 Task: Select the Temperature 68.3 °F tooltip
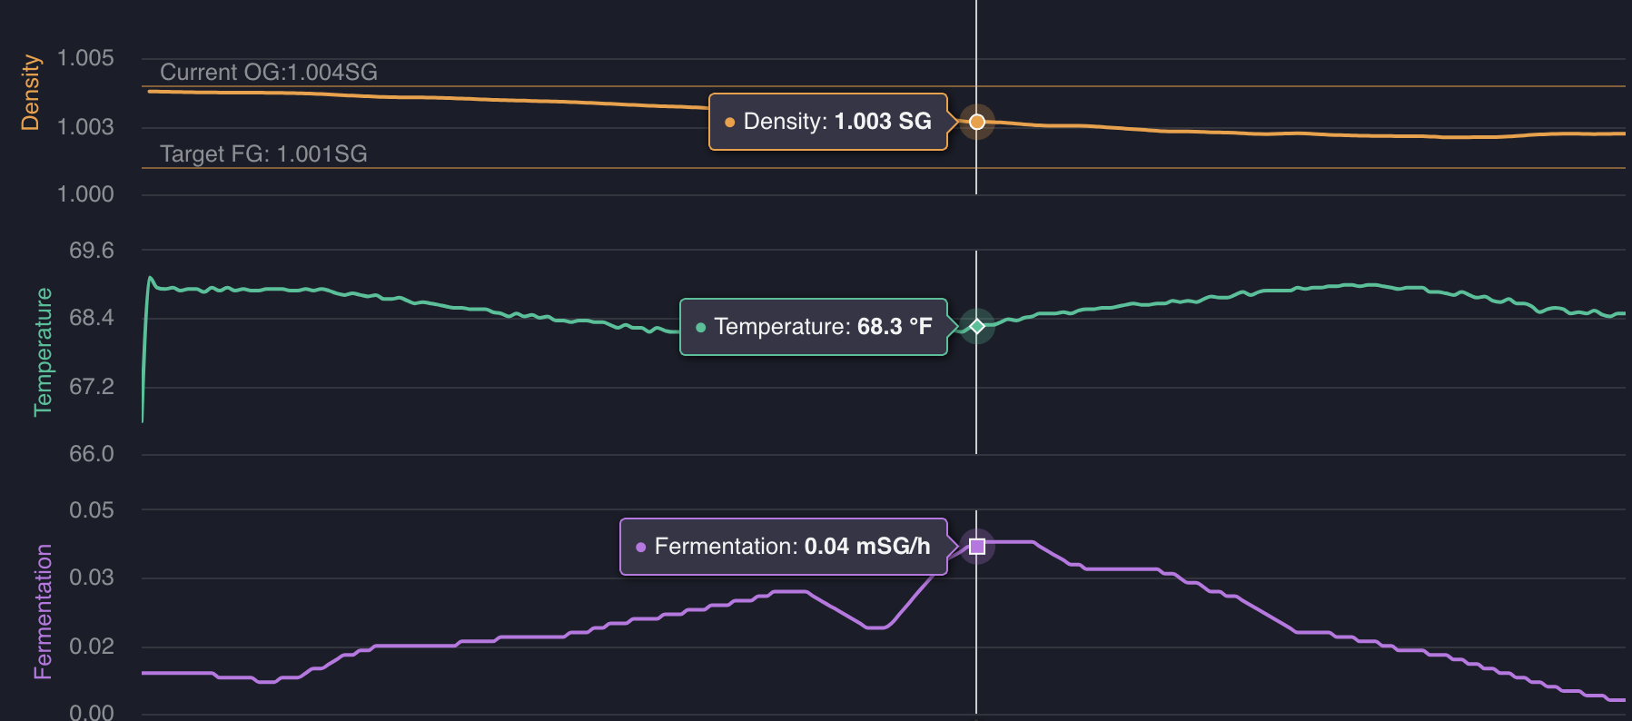(x=813, y=327)
